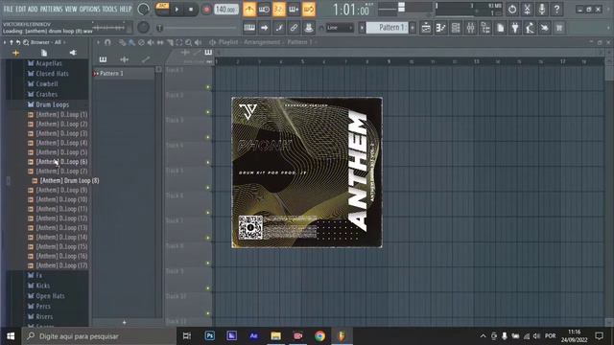The width and height of the screenshot is (614, 345).
Task: Click the undo history clock icon
Action: (512, 10)
